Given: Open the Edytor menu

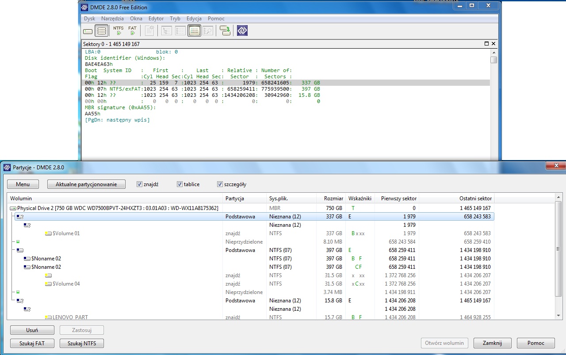Looking at the screenshot, I should pyautogui.click(x=156, y=19).
